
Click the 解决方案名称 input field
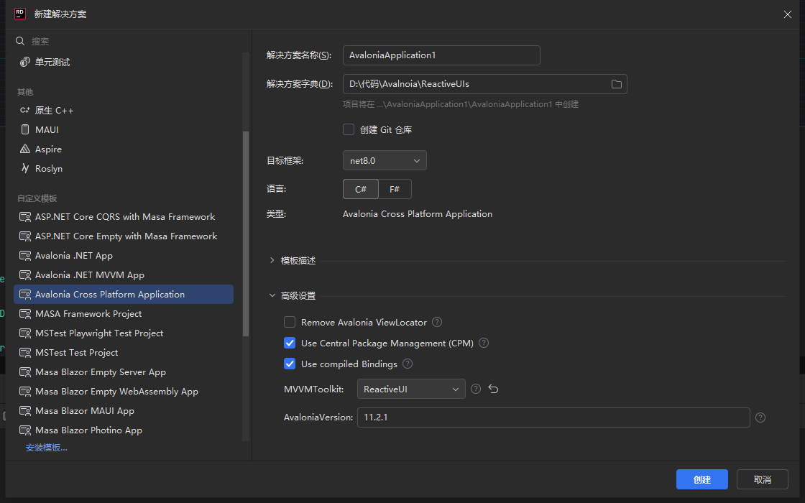point(441,55)
